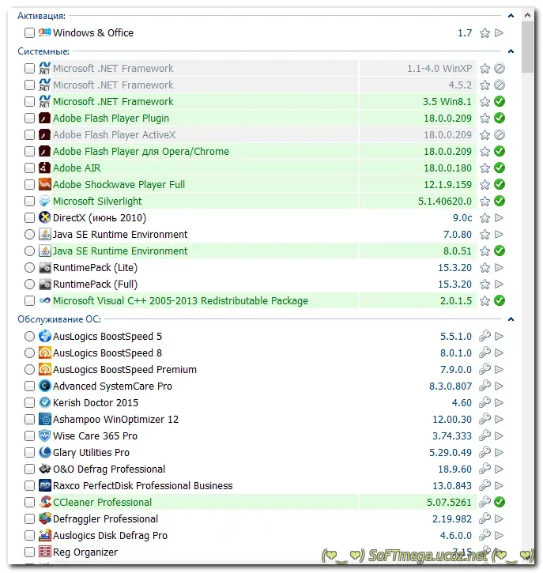Click green checkmark for Adobe AIR row
Image resolution: width=543 pixels, height=573 pixels.
[499, 168]
